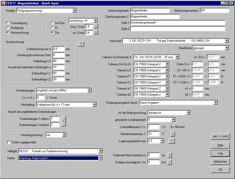Enable the Feder kugelgestrahlt checkbox
This screenshot has width=235, height=179.
coord(9,142)
